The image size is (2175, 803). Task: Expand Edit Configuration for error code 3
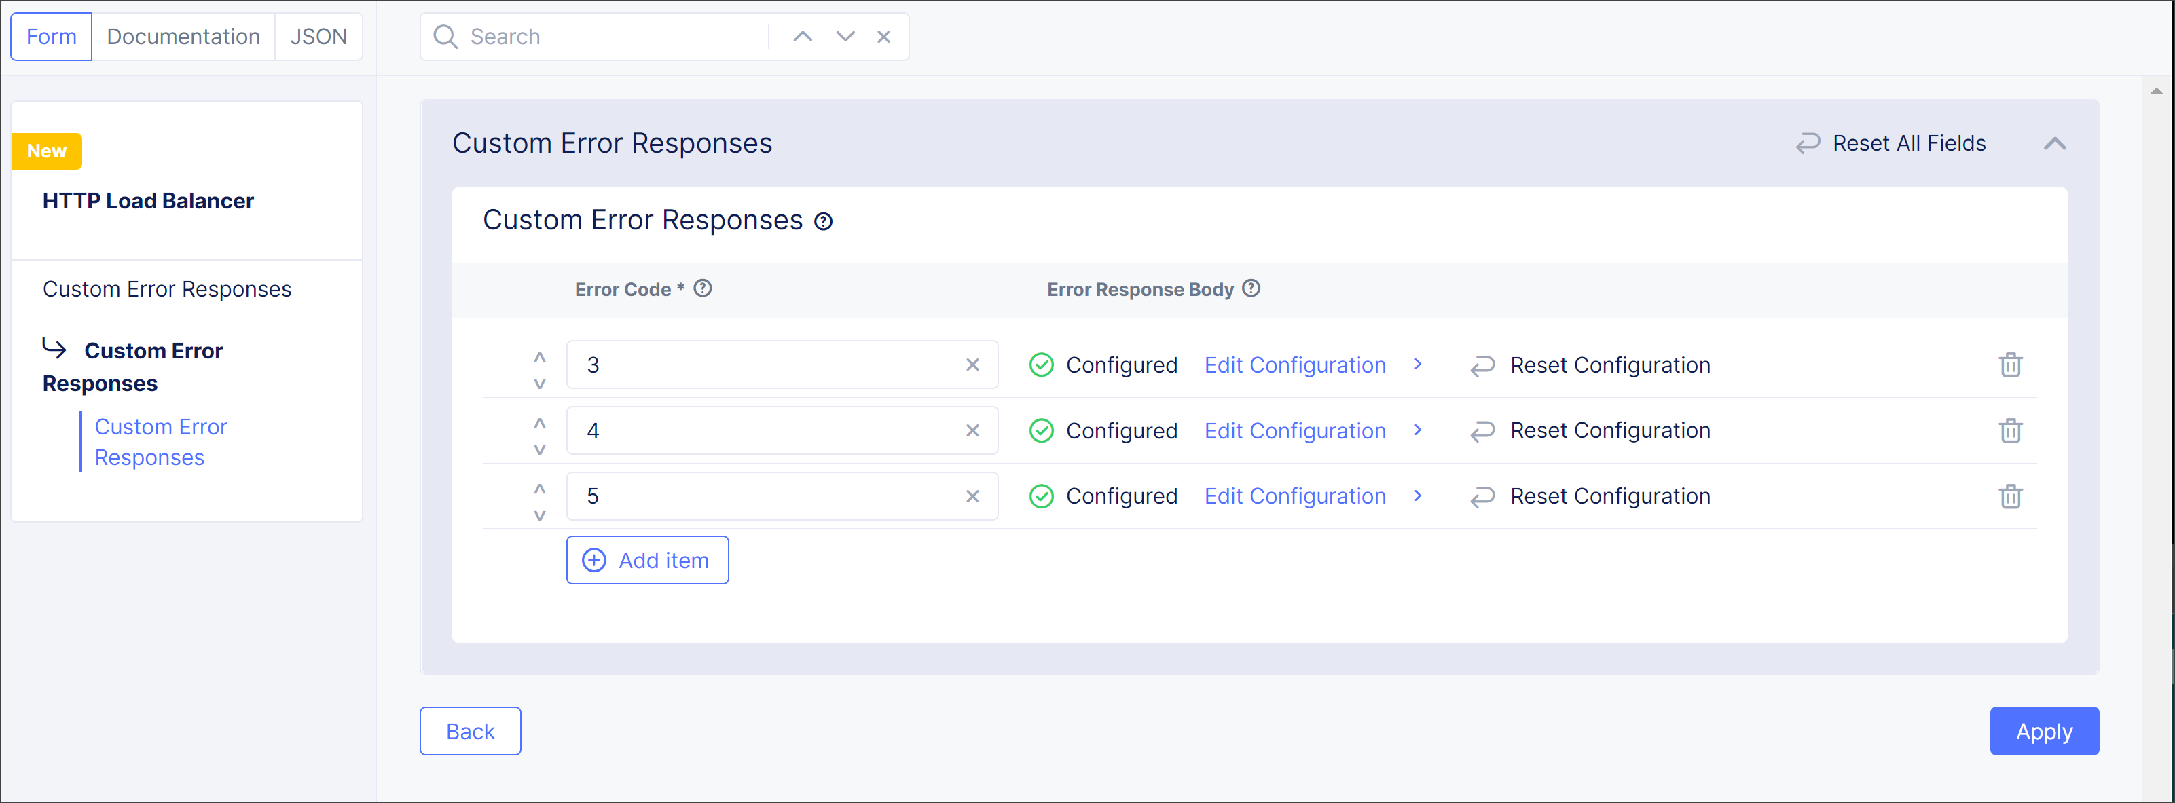point(1419,365)
